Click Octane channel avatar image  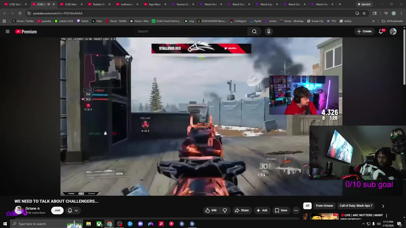coord(19,210)
